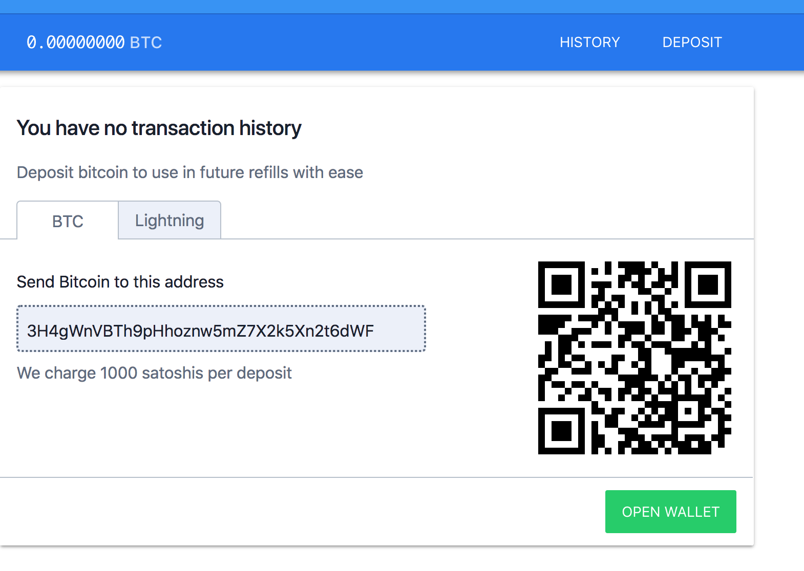Click the QR code's bottom-left finder square

tap(561, 431)
